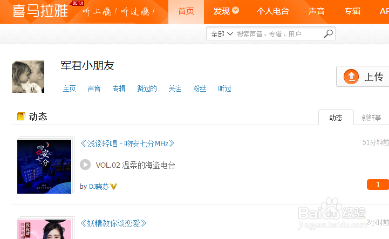Open the 赞过的 profile link
The width and height of the screenshot is (389, 239).
click(147, 88)
